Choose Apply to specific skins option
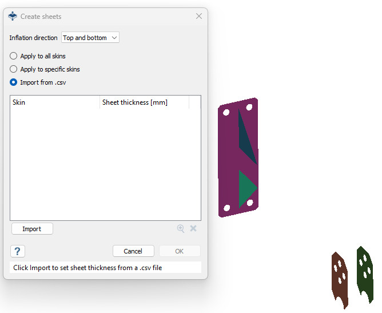 tap(14, 69)
